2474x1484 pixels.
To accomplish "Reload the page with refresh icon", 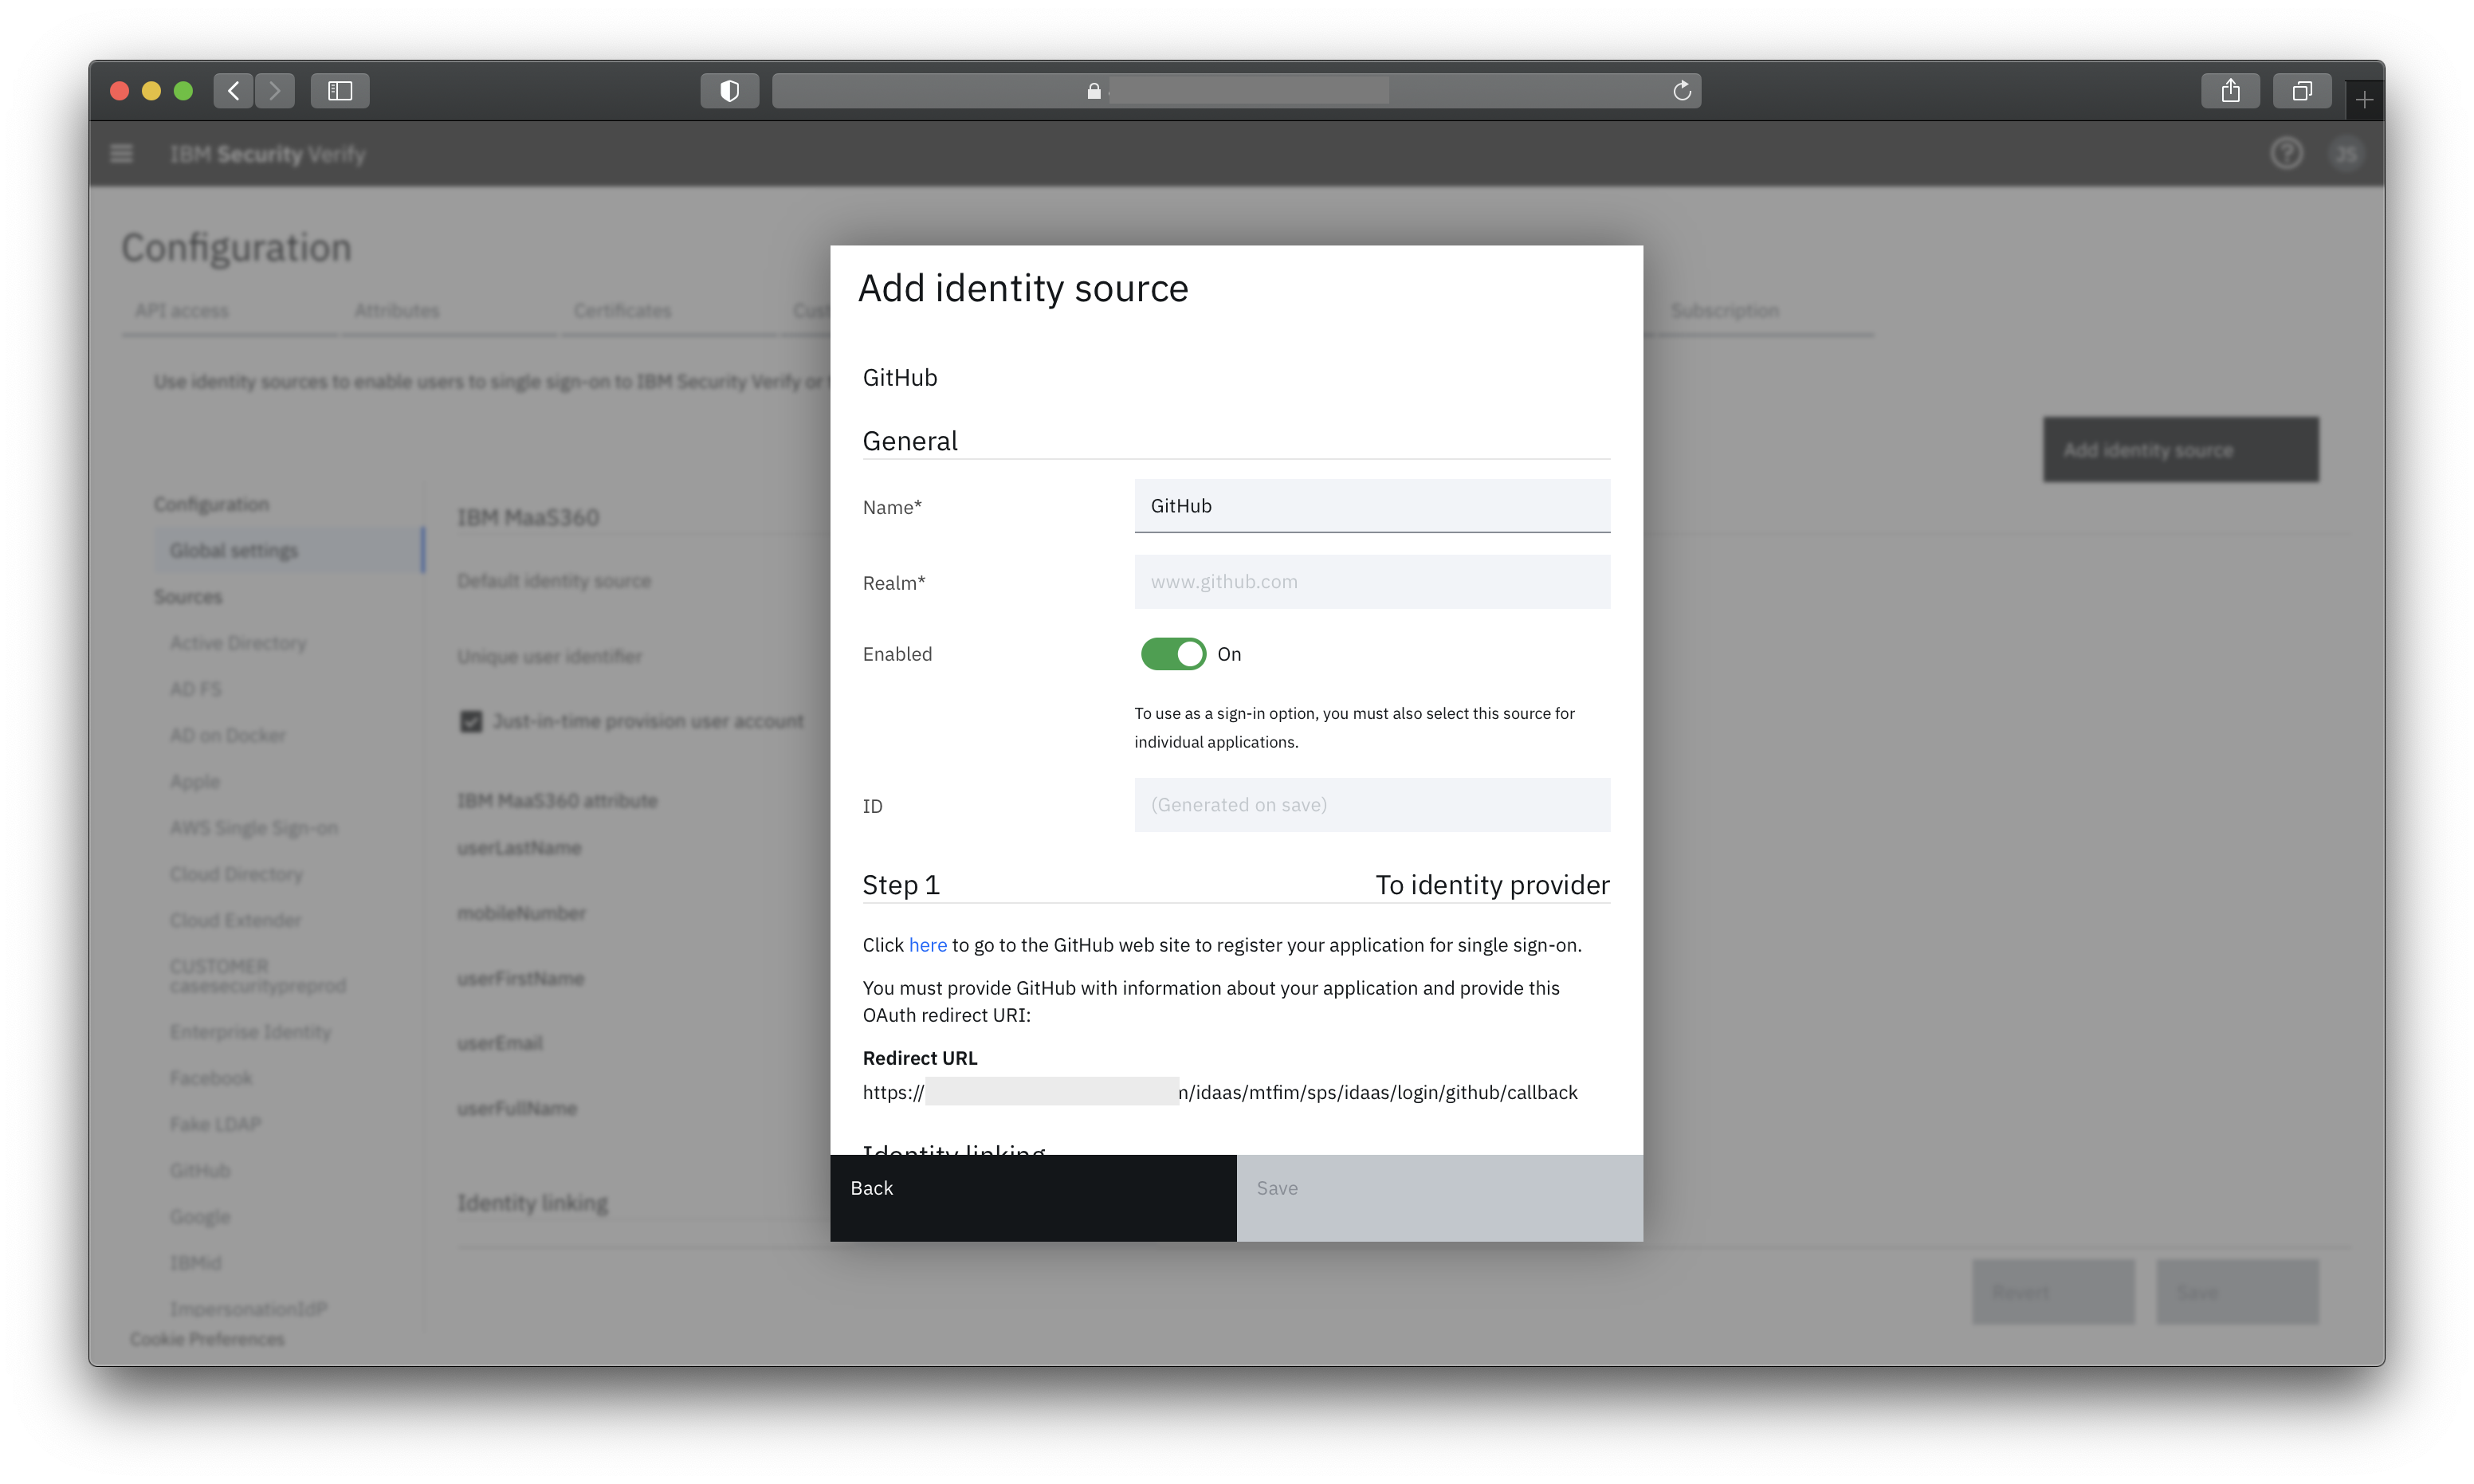I will tap(1682, 91).
